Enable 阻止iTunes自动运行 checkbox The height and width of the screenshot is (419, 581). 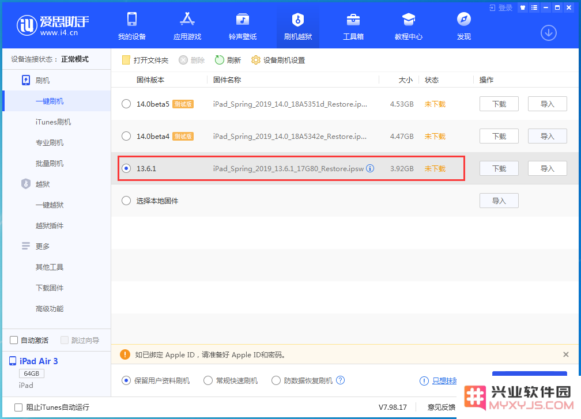click(x=18, y=407)
